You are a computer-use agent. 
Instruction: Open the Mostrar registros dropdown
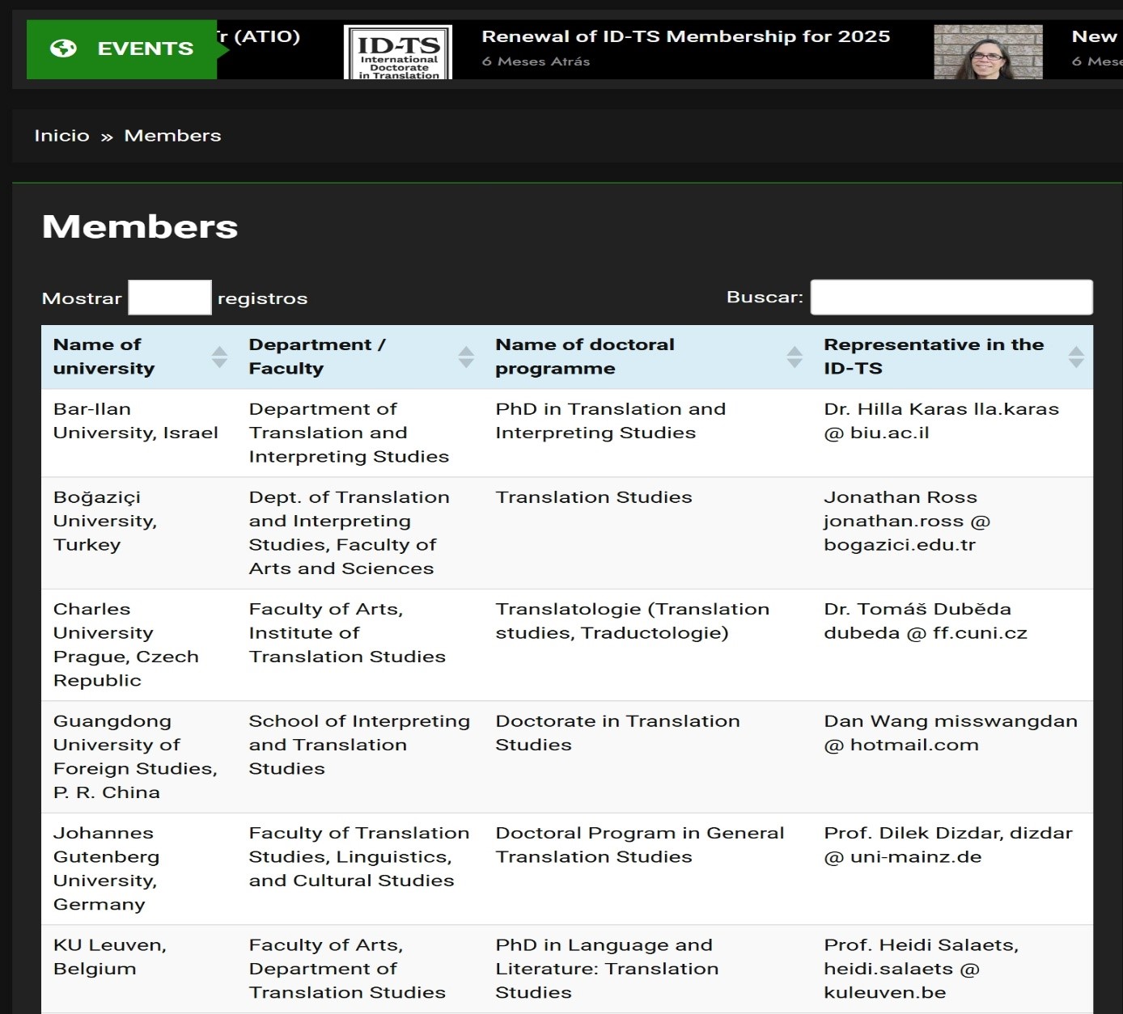(x=170, y=298)
